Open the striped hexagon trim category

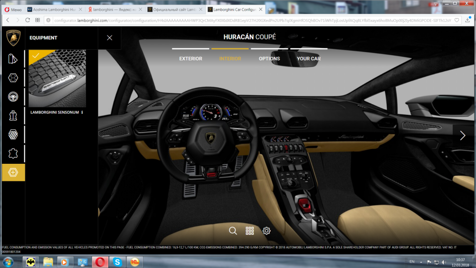(13, 134)
